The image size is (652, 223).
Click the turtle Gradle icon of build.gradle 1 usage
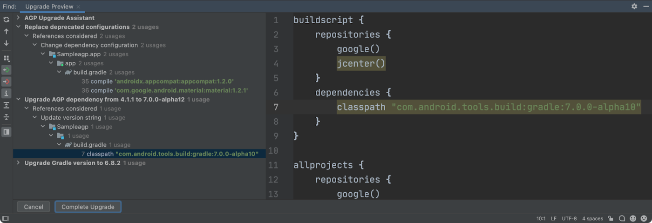click(x=68, y=145)
